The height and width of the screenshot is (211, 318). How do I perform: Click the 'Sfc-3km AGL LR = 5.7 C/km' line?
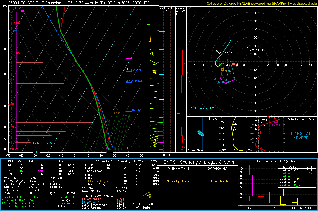20,197
